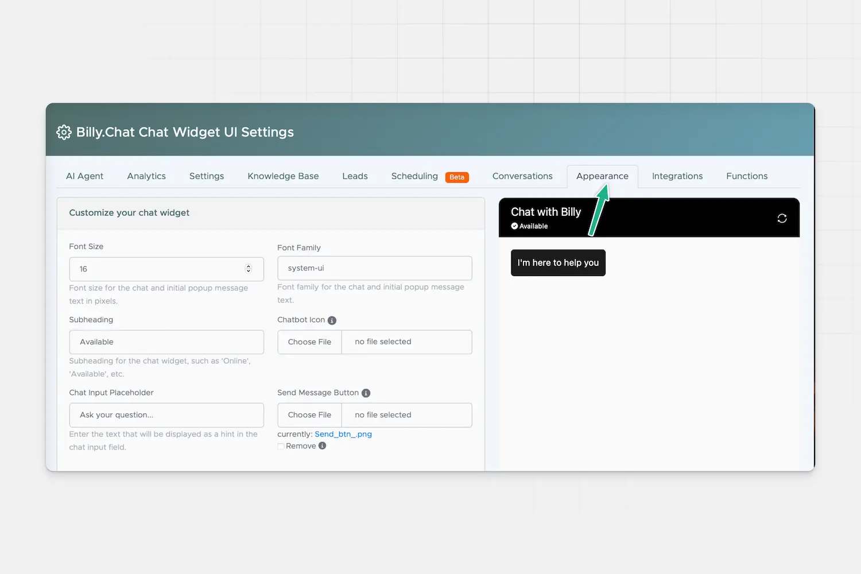Tick the Remove checkbox
This screenshot has height=574, width=861.
pyautogui.click(x=281, y=447)
